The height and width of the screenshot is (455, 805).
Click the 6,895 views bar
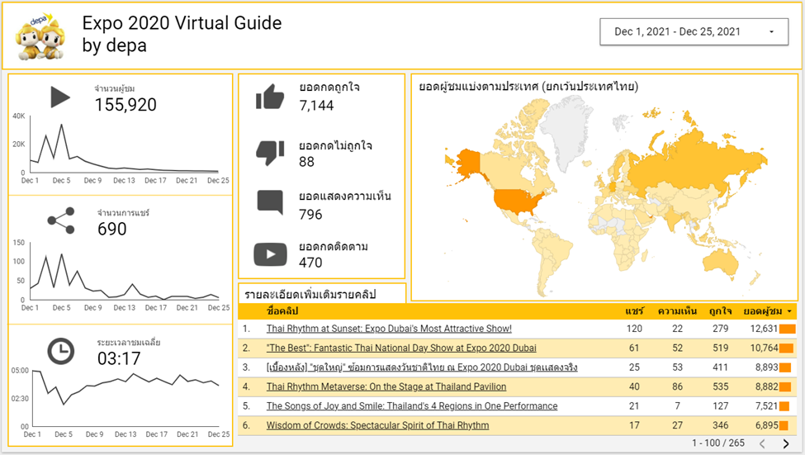pos(784,426)
